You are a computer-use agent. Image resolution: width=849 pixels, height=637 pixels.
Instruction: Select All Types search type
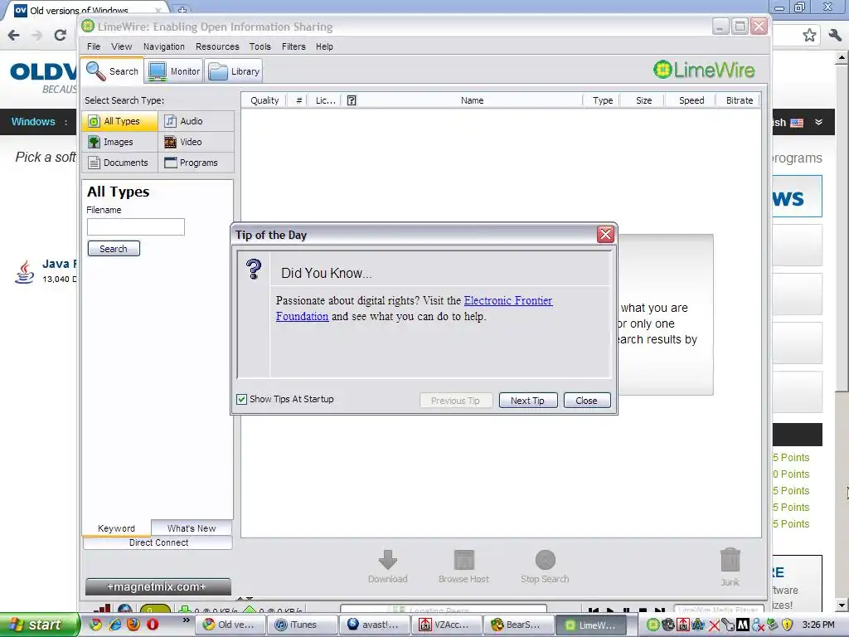click(x=119, y=121)
